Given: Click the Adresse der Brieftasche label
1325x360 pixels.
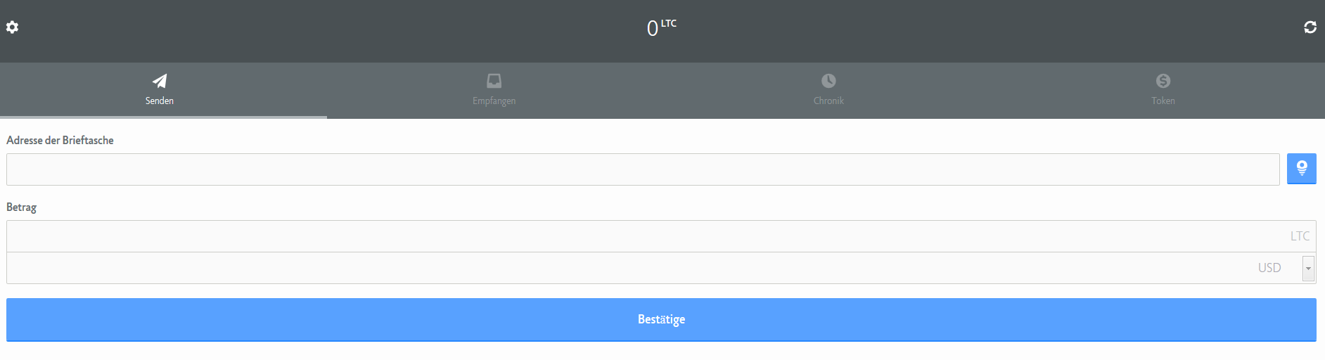Looking at the screenshot, I should [60, 141].
